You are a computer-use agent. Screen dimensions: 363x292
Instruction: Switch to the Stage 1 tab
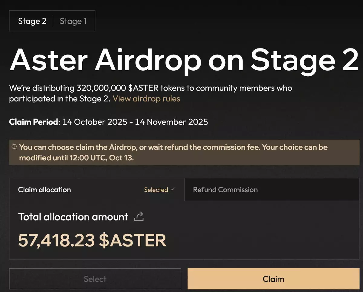pyautogui.click(x=73, y=21)
